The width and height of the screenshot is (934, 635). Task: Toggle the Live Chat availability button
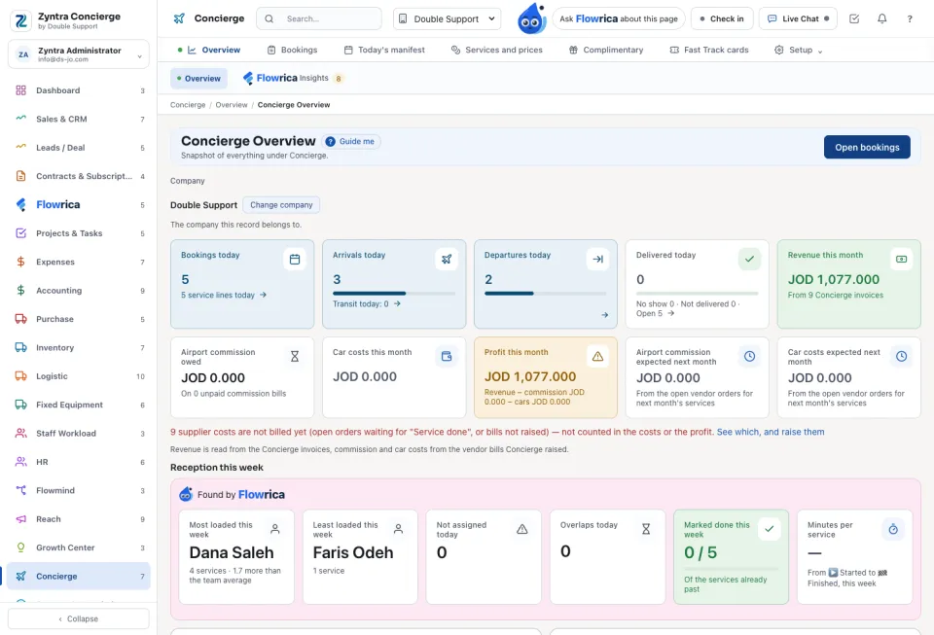click(798, 19)
